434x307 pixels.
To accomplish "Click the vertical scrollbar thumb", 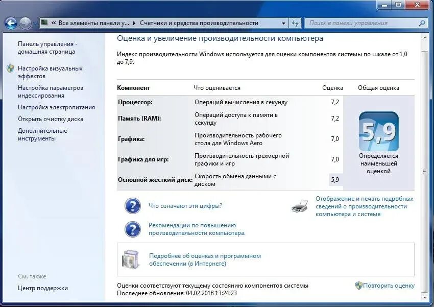I will [424, 172].
